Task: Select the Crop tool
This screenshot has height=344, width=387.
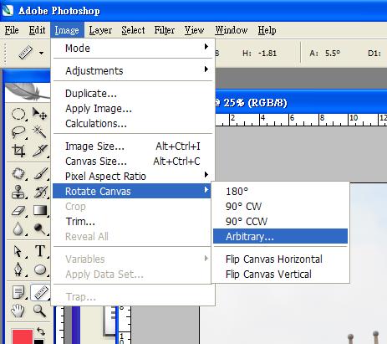Action: coord(18,151)
